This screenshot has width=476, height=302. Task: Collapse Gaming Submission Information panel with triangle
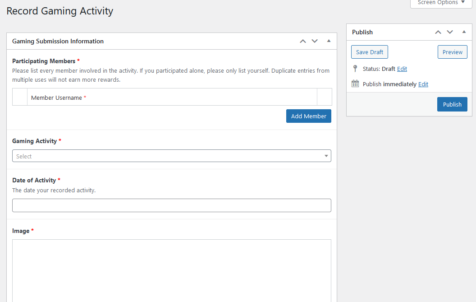(329, 41)
